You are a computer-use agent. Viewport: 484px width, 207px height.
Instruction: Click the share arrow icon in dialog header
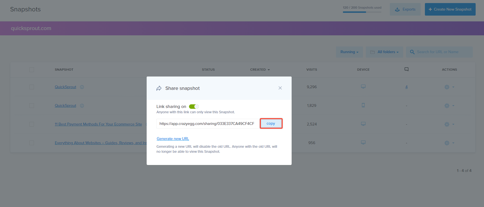pyautogui.click(x=159, y=88)
